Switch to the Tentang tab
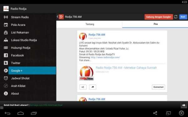This screenshot has height=117, width=188. (89, 24)
